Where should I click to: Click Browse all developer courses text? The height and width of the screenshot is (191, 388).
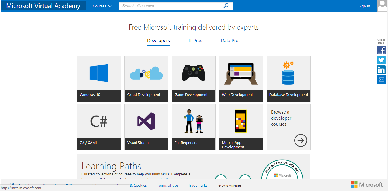(281, 118)
